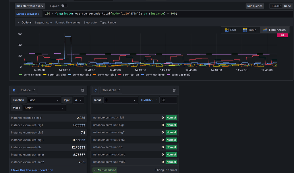Image resolution: width=294 pixels, height=173 pixels.
Task: Switch the query editor to Builder mode
Action: click(275, 5)
